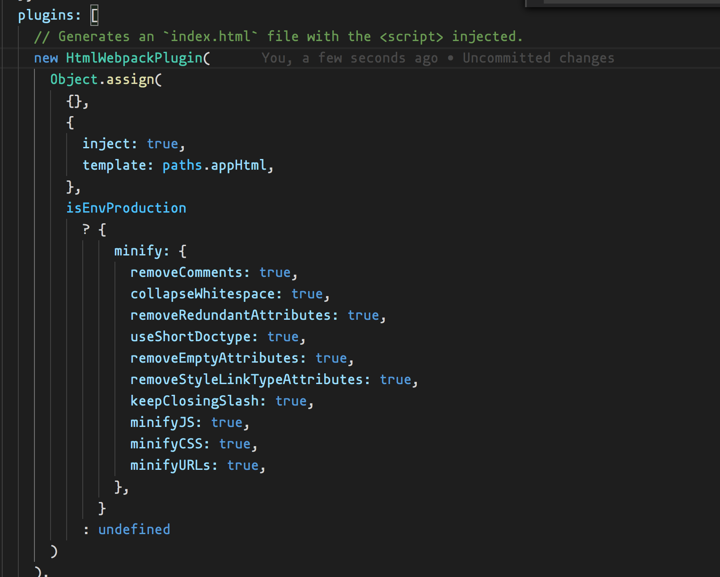Viewport: 720px width, 577px height.
Task: Click the paths.appHtml template value
Action: tap(214, 165)
